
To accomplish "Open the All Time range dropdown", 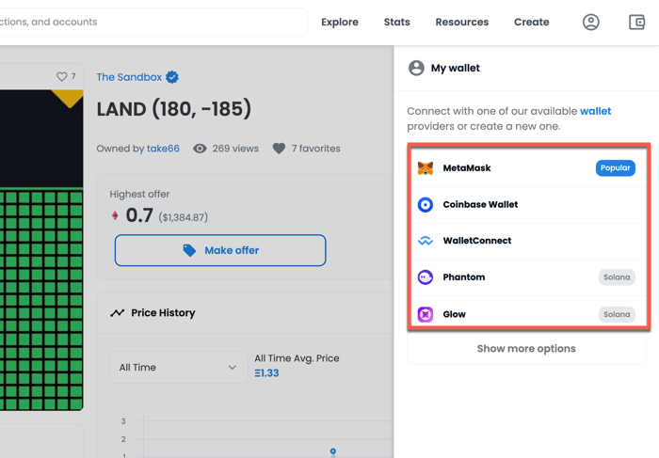I will pyautogui.click(x=178, y=367).
